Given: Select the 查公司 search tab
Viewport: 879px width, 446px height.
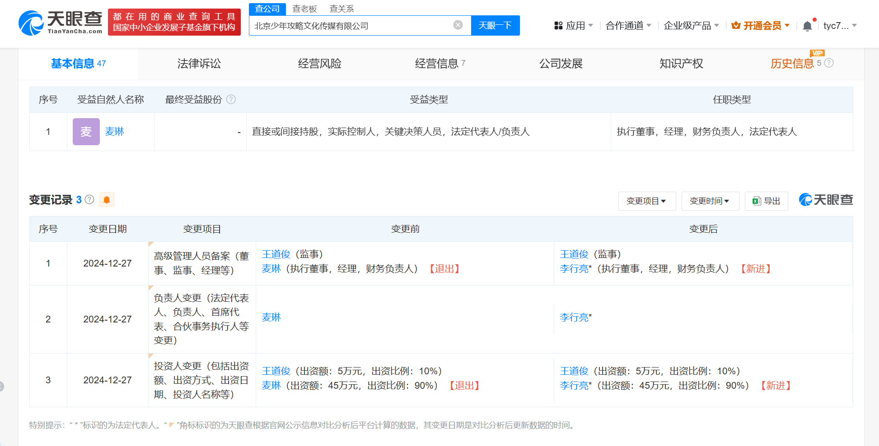Looking at the screenshot, I should pos(267,9).
